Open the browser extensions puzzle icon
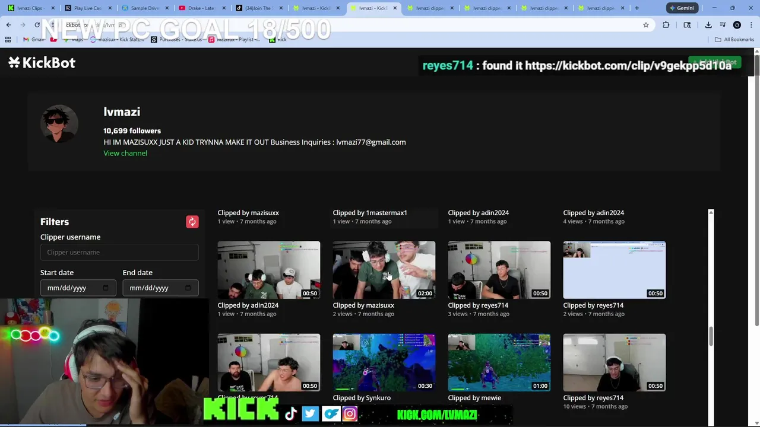Image resolution: width=760 pixels, height=427 pixels. click(666, 25)
